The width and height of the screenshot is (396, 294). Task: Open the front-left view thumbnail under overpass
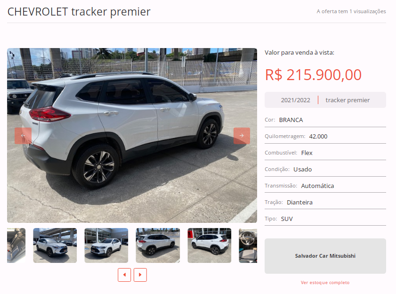click(x=55, y=245)
